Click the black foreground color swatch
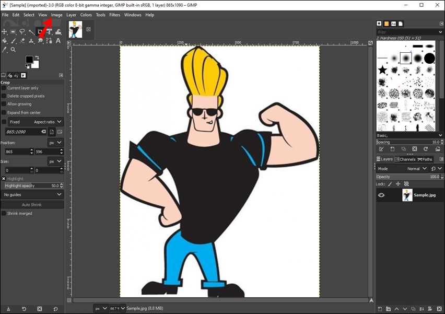 click(29, 60)
